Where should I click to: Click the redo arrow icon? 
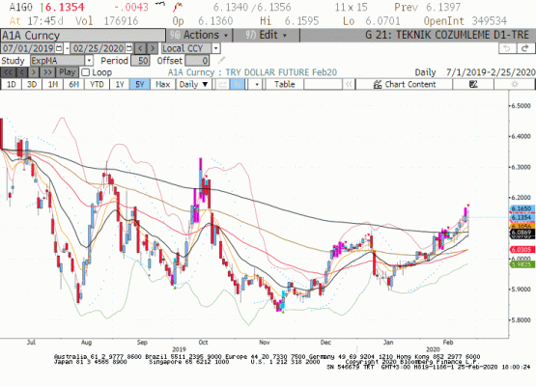pos(525,48)
